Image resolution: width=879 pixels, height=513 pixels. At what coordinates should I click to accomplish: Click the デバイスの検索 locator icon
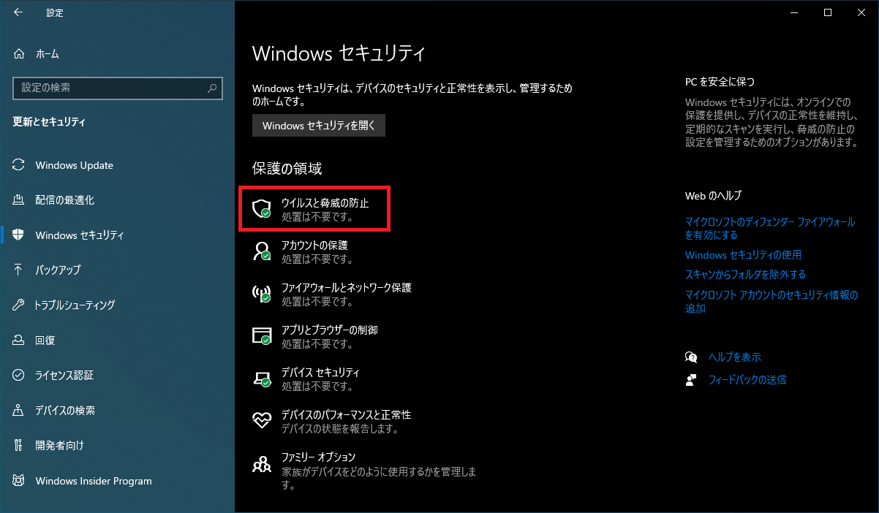(x=20, y=410)
